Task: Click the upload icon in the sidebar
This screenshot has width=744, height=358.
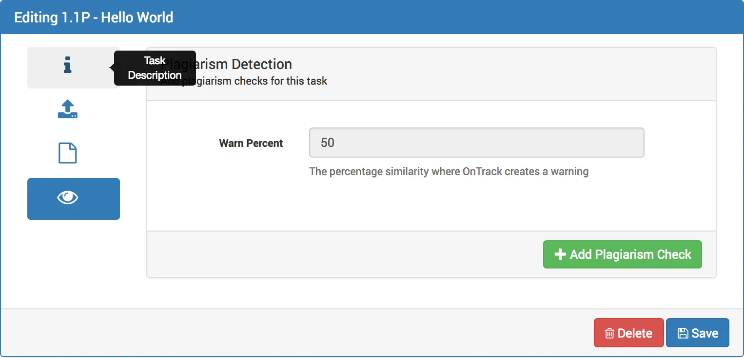Action: (68, 108)
